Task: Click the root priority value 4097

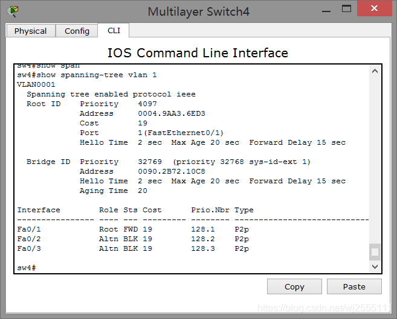Action: pos(147,104)
